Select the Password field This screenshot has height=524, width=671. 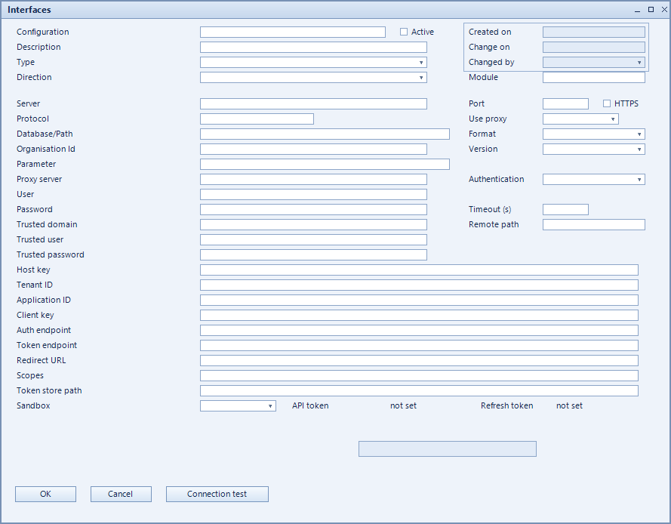coord(313,209)
